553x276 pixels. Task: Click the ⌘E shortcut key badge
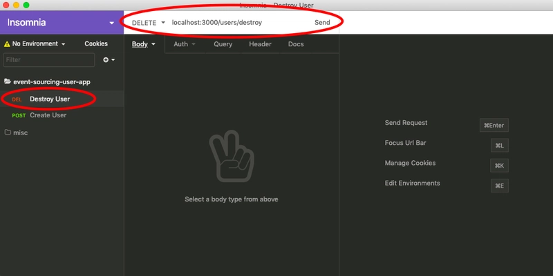click(x=499, y=186)
